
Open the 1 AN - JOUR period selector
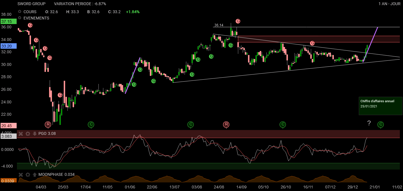(x=390, y=4)
